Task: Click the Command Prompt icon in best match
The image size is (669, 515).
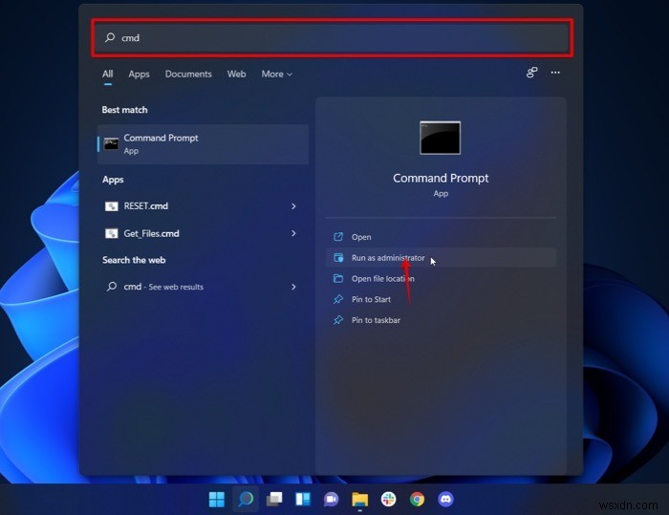Action: pos(112,143)
